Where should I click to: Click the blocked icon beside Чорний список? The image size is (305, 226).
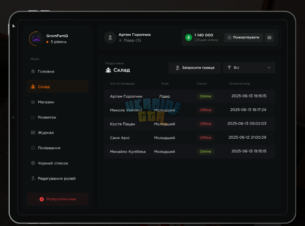33,163
